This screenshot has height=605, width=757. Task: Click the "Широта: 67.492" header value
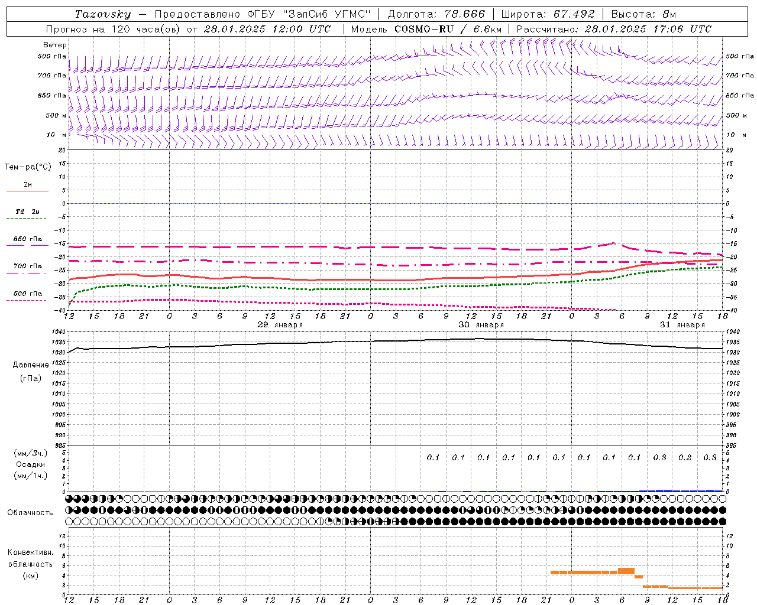point(548,14)
